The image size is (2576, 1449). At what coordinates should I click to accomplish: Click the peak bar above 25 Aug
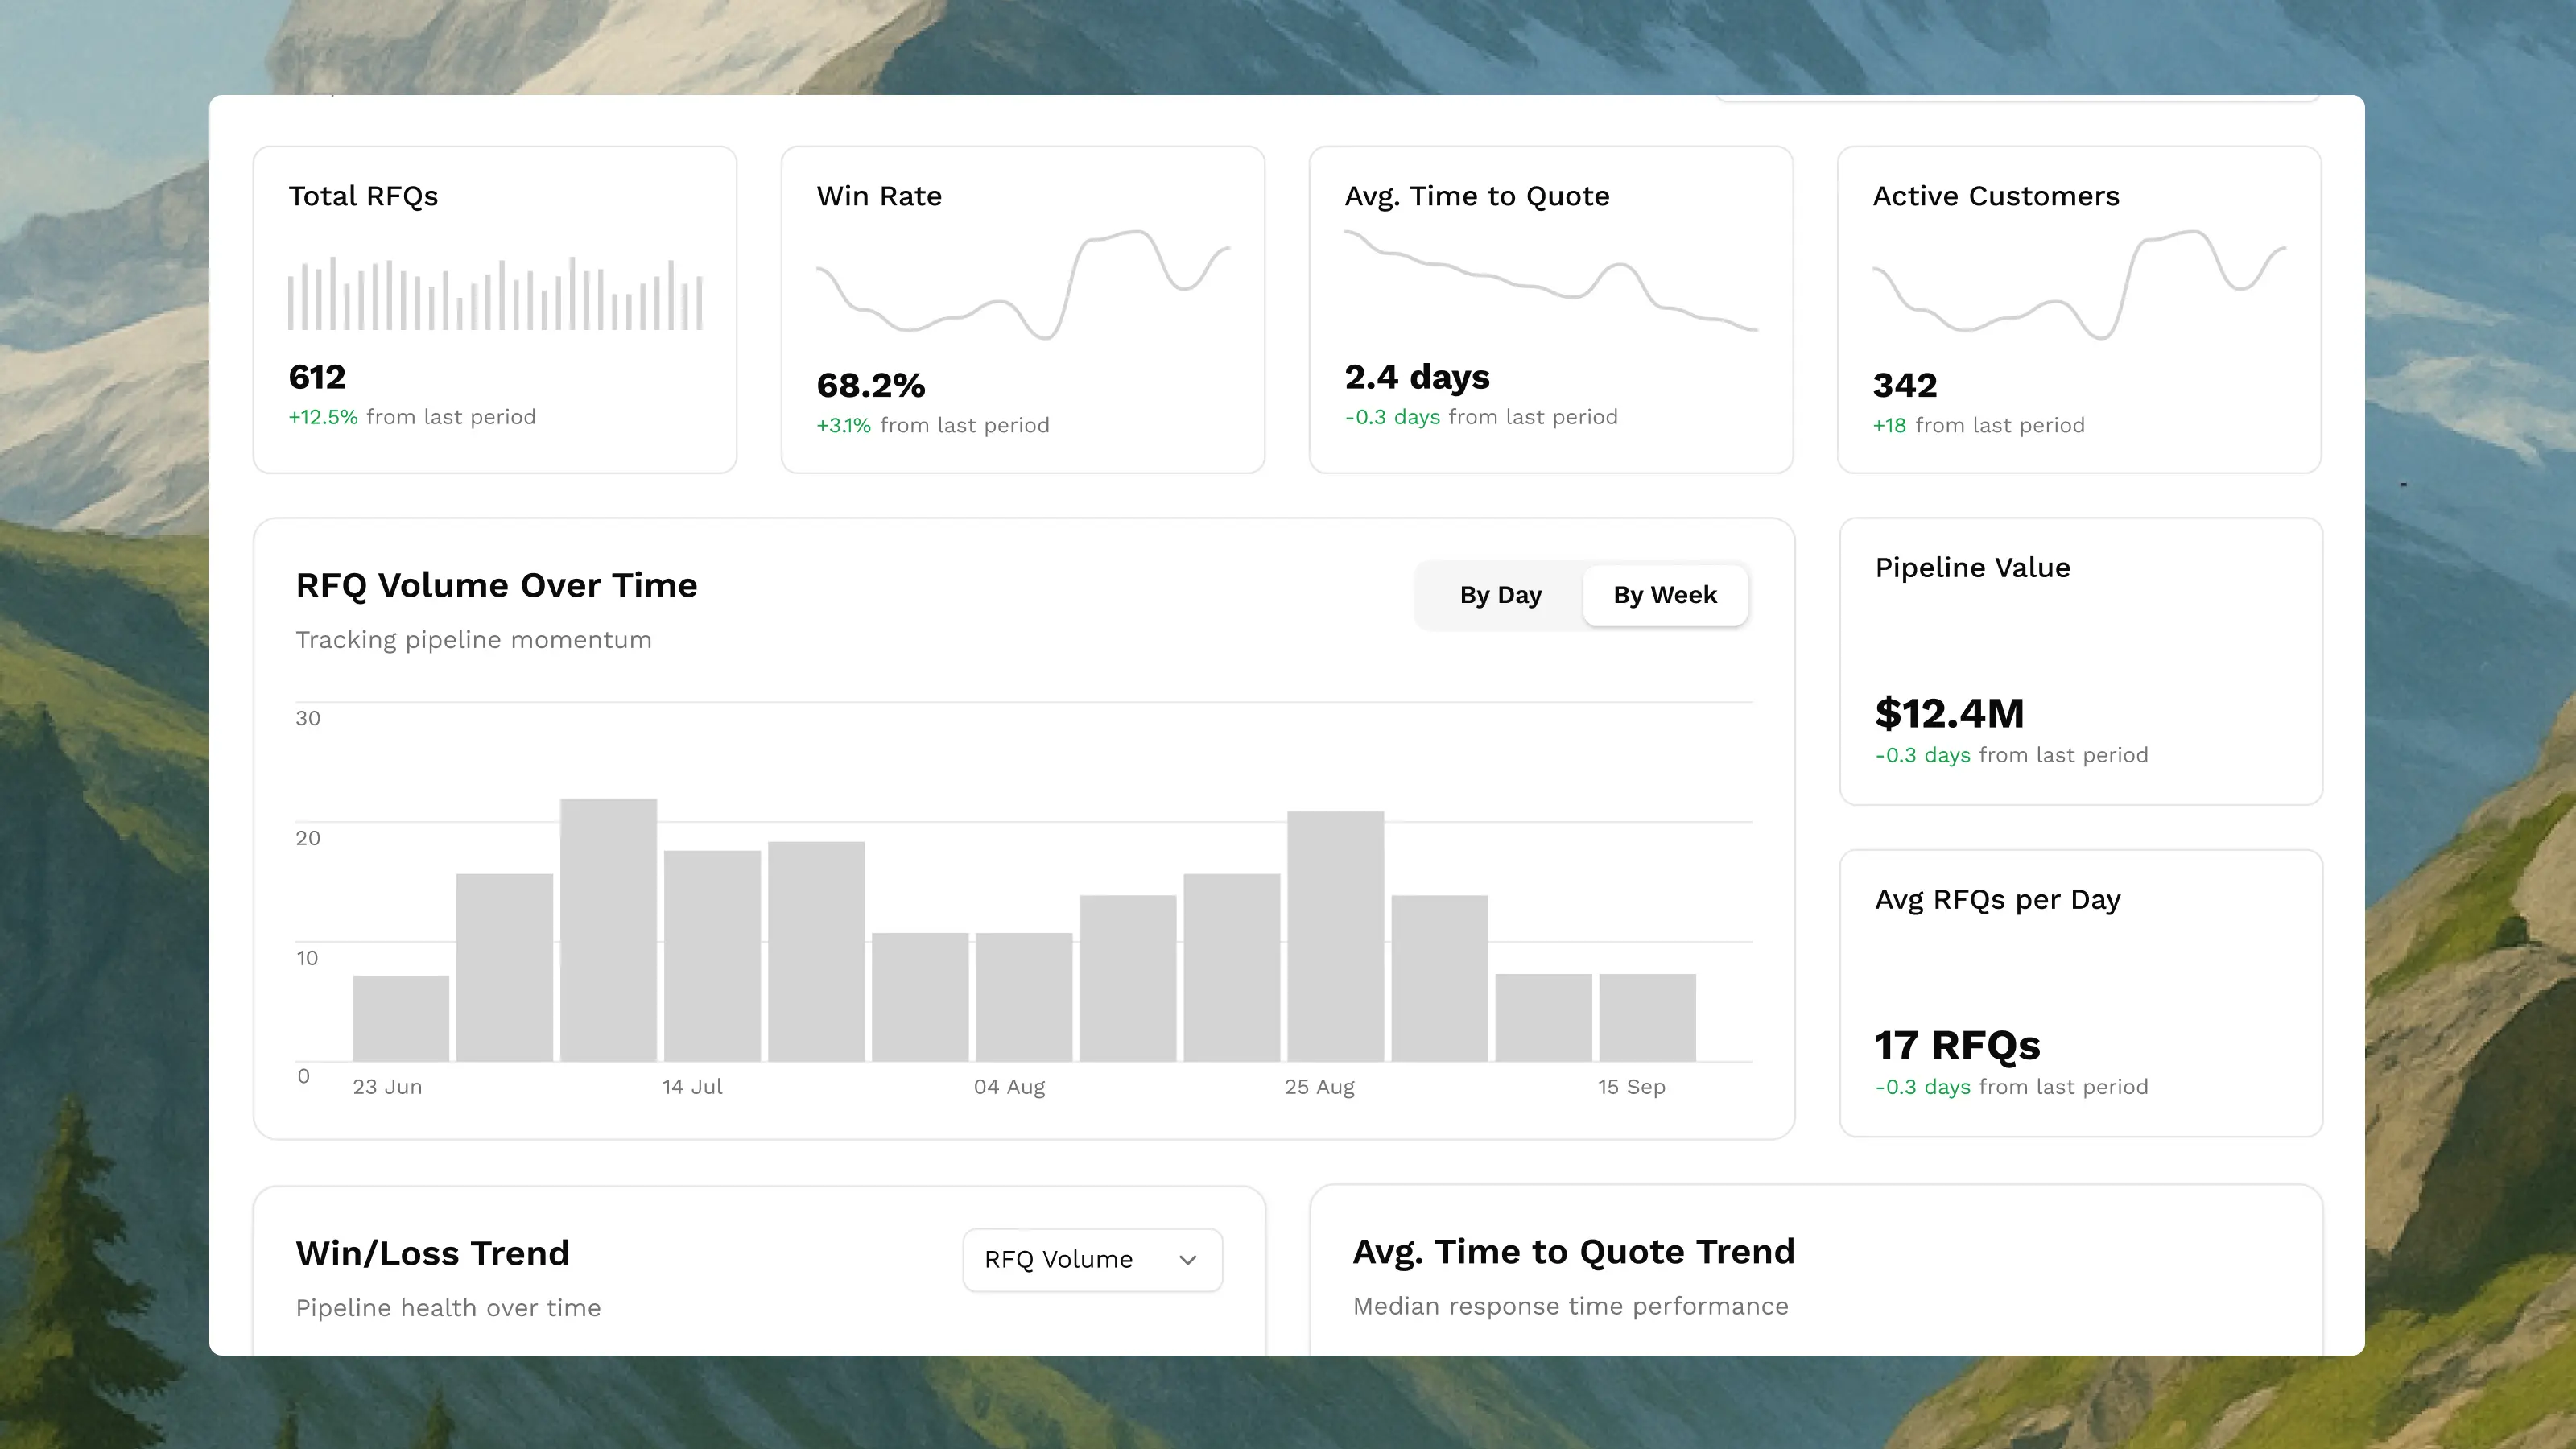coord(1335,936)
